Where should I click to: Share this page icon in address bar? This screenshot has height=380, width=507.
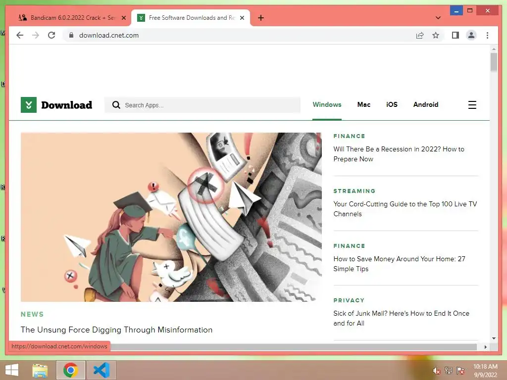(x=420, y=35)
